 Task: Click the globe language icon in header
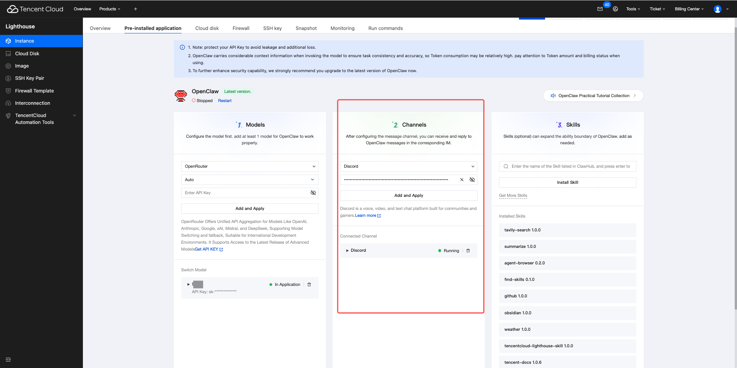[x=615, y=9]
